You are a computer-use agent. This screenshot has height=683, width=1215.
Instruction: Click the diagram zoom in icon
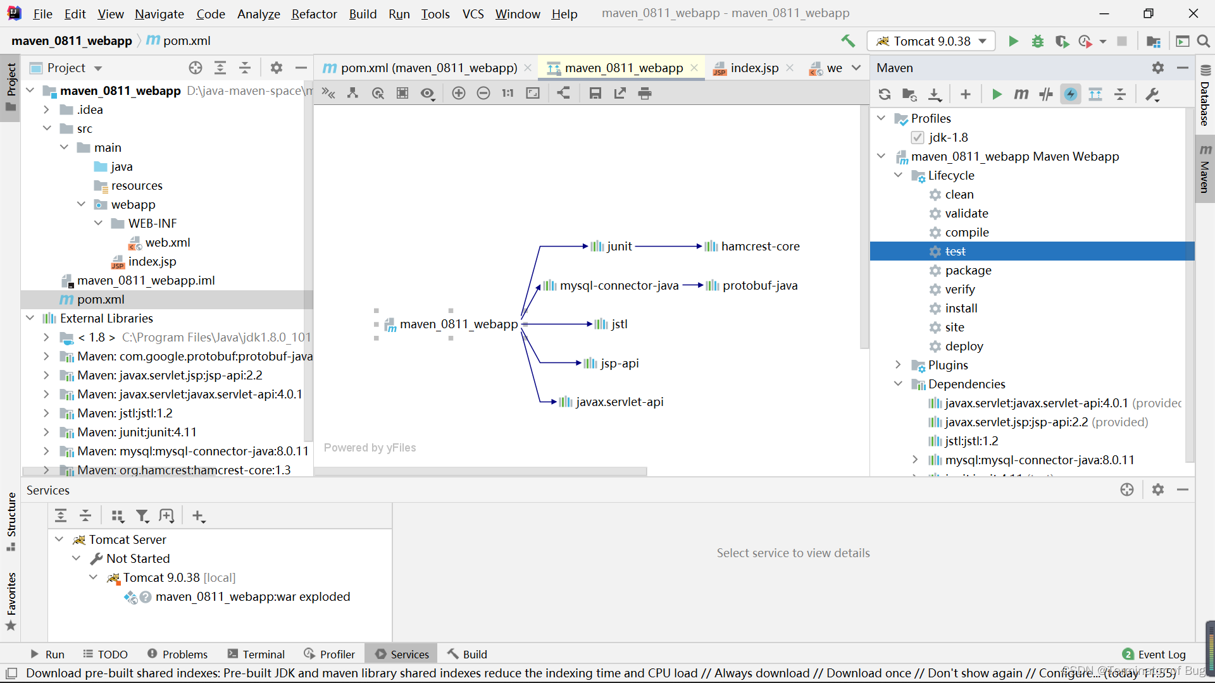click(459, 93)
